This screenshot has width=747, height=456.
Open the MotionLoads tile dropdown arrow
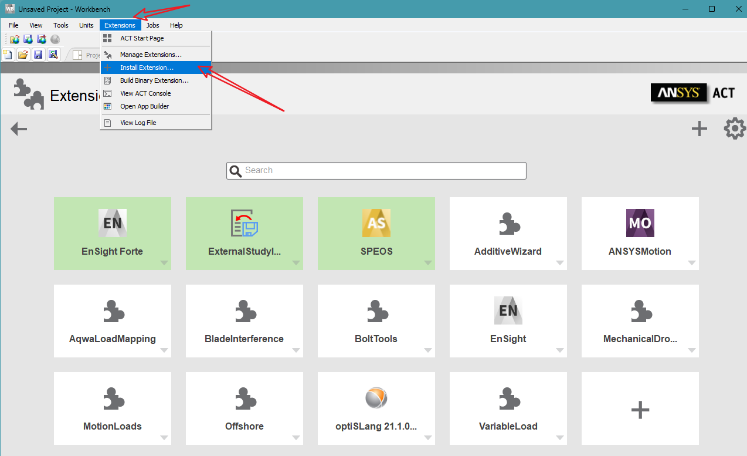pos(164,438)
